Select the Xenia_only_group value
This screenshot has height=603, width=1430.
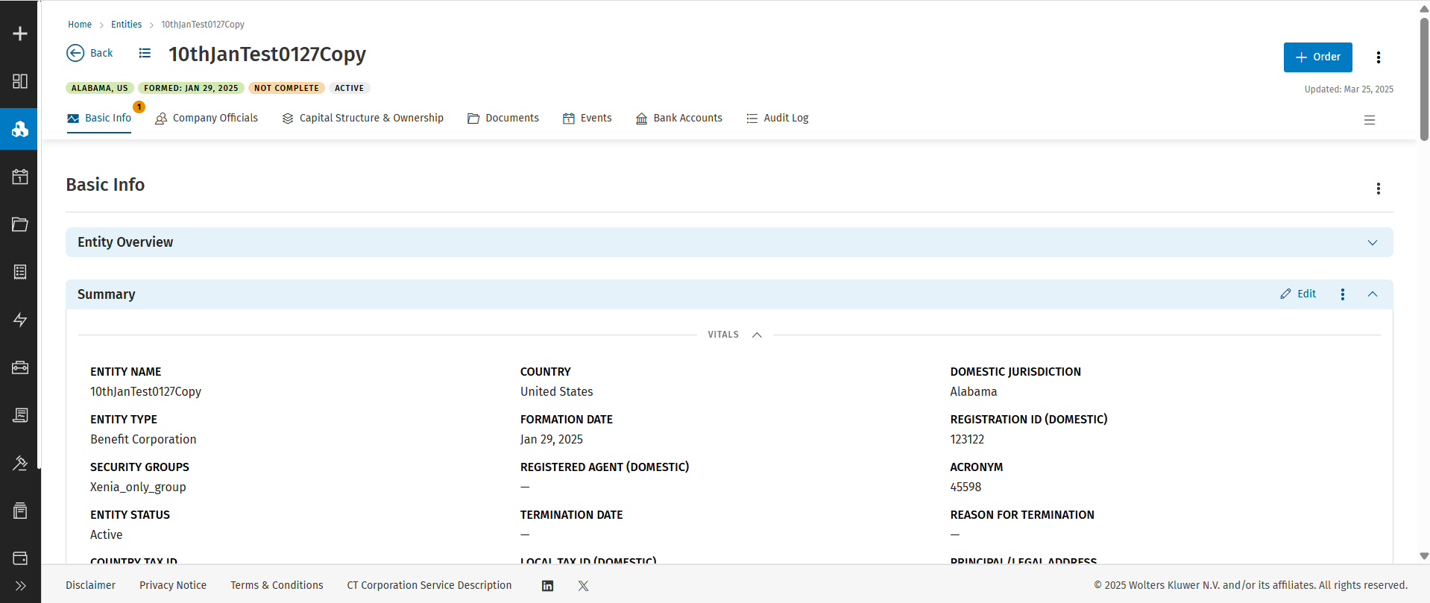point(138,487)
